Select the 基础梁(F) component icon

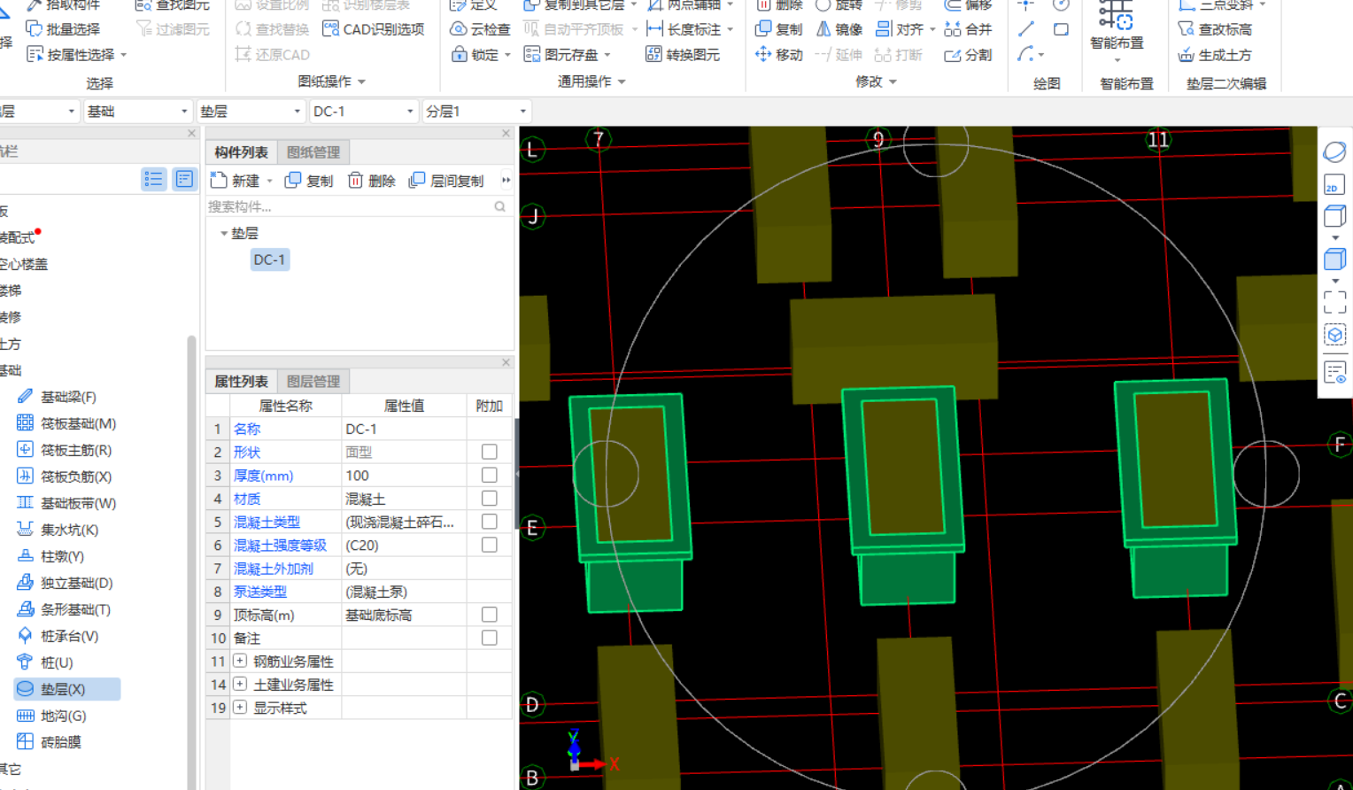coord(25,397)
